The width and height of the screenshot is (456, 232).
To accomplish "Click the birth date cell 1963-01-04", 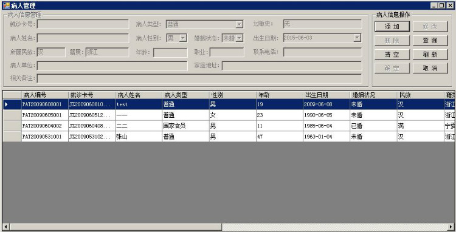I will tap(326, 137).
